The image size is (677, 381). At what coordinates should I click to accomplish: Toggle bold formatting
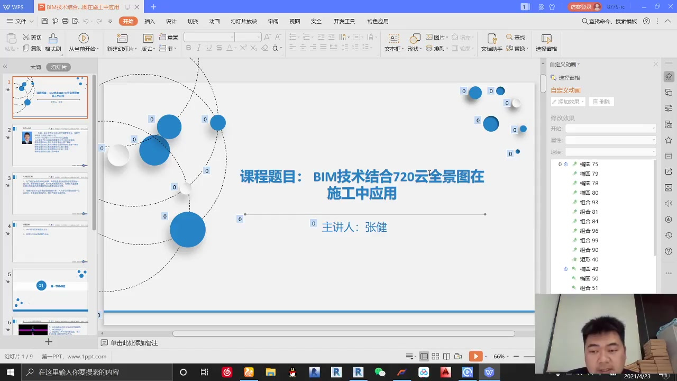pos(188,48)
